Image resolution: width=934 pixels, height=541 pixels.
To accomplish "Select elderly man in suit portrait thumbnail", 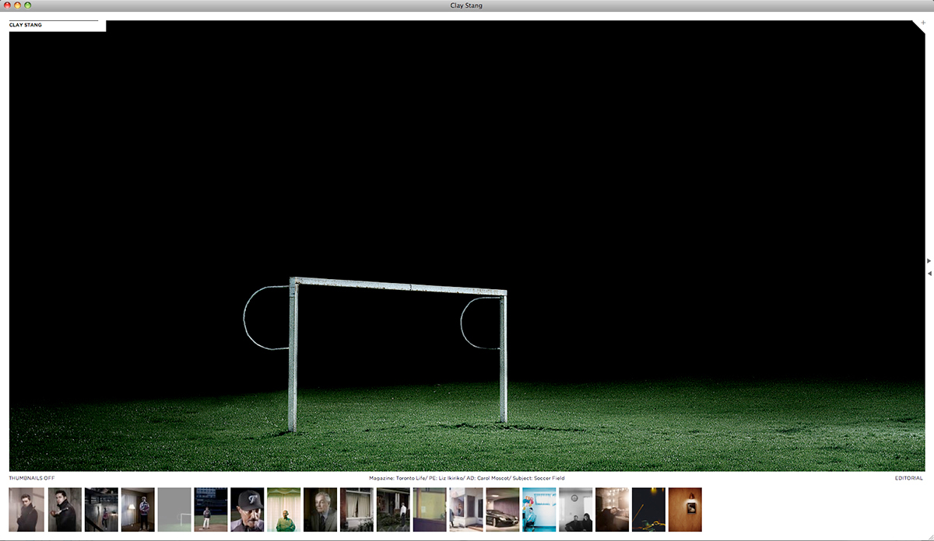I will click(x=321, y=510).
